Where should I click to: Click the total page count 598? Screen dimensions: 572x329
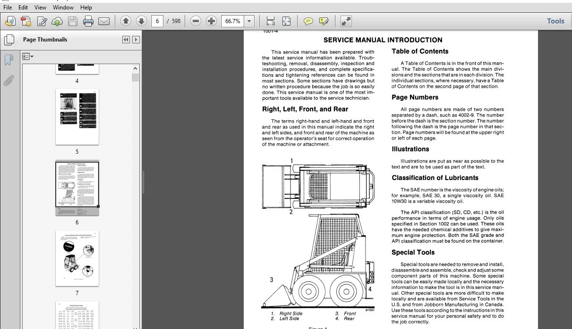[176, 21]
